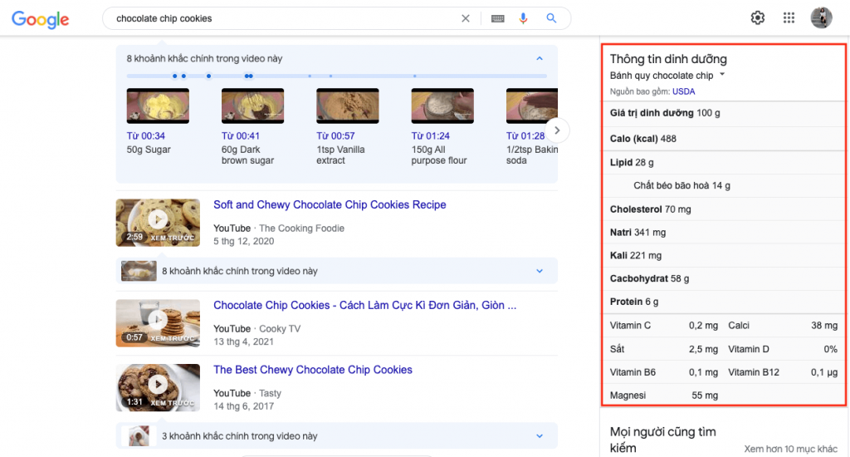Click the Protein 6 g row
This screenshot has height=457, width=850.
coord(723,302)
